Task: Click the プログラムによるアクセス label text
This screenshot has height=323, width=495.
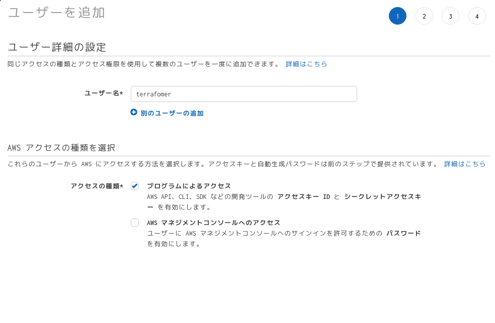Action: click(x=189, y=186)
